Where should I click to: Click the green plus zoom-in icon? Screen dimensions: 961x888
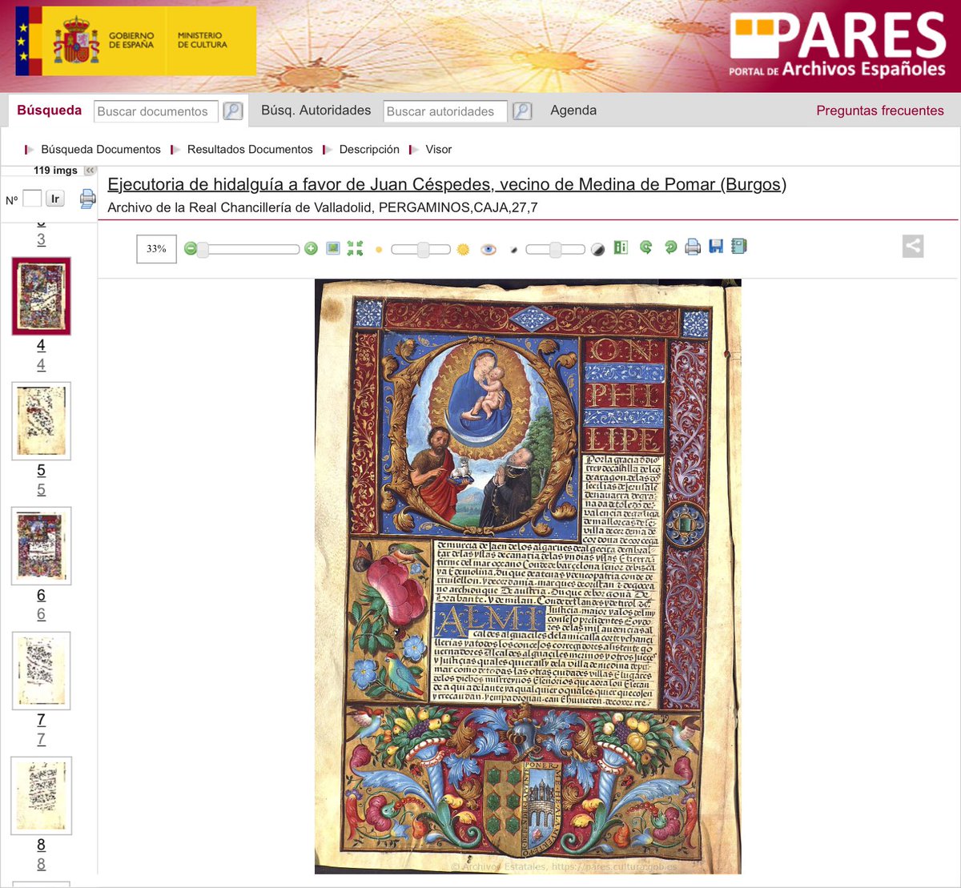(312, 249)
